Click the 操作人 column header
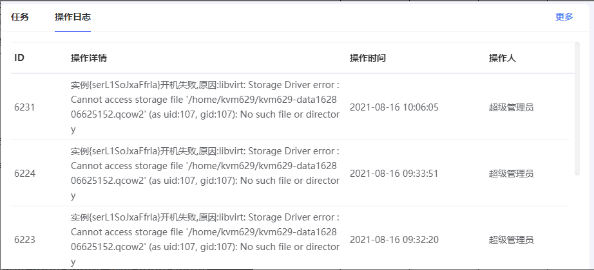This screenshot has width=594, height=270. point(503,59)
